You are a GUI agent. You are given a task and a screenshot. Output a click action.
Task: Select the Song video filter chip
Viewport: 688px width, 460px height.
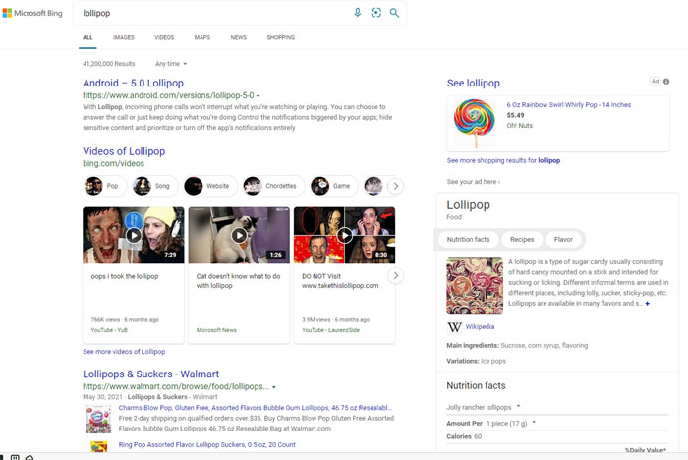click(155, 186)
